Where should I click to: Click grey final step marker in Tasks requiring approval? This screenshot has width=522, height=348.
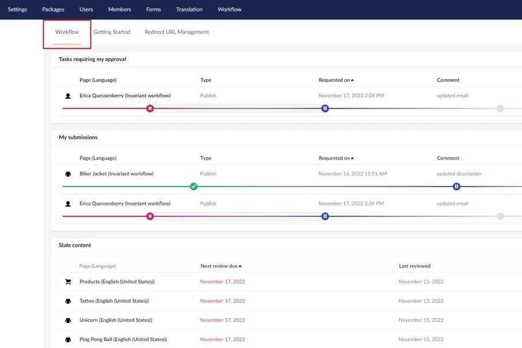(x=500, y=108)
